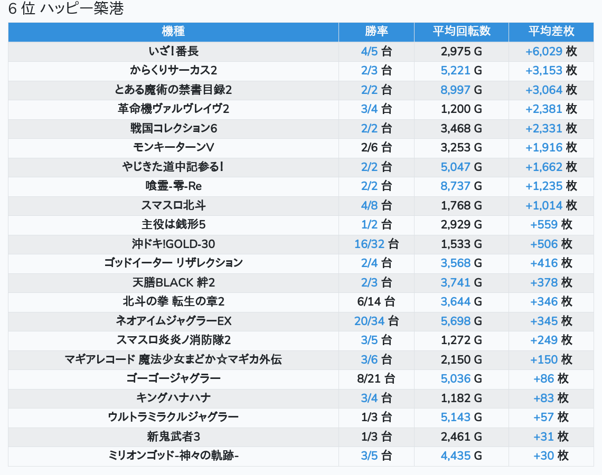
Task: Click average difference +1,235 枚
Action: pos(551,186)
